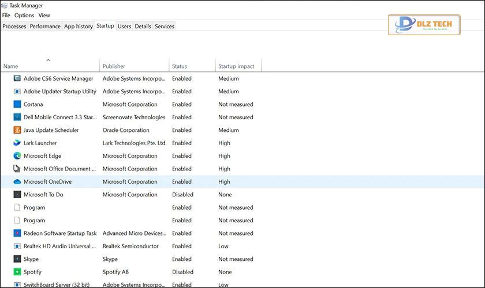485x288 pixels.
Task: Select the Adobe Updater Startup Utility name
Action: point(60,92)
